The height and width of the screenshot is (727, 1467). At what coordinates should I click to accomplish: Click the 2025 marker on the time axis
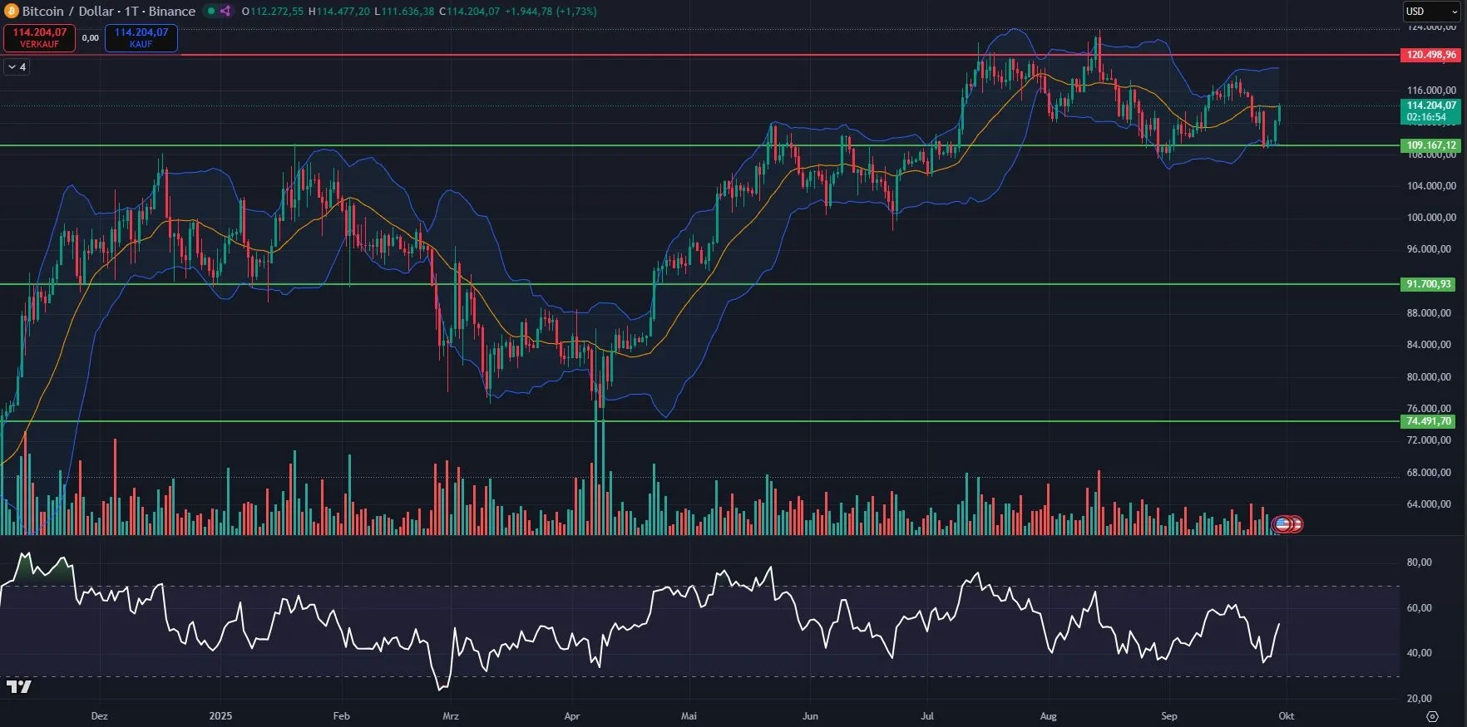click(220, 716)
